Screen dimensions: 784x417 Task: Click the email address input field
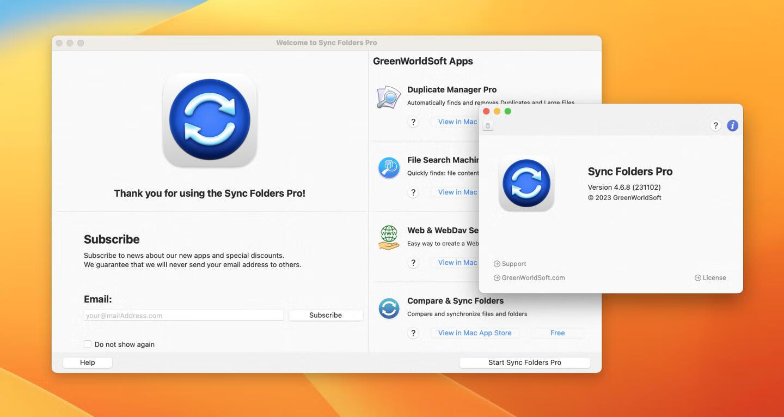183,315
